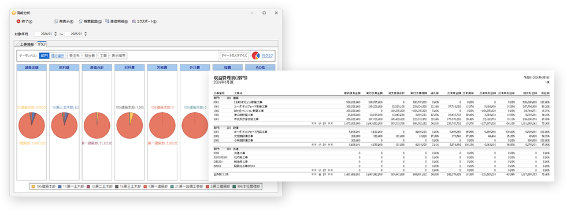578x215 pixels.
Task: Decrease the end month with down arrow
Action: (x=86, y=35)
